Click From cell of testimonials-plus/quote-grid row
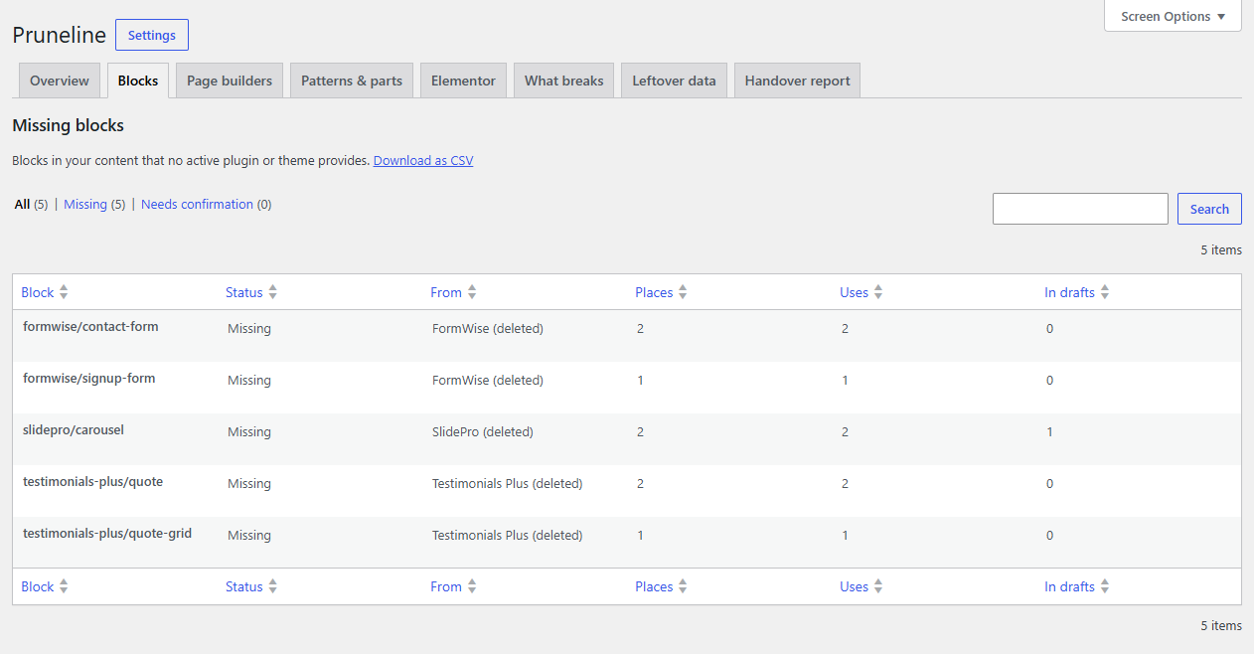The height and width of the screenshot is (654, 1254). tap(507, 535)
